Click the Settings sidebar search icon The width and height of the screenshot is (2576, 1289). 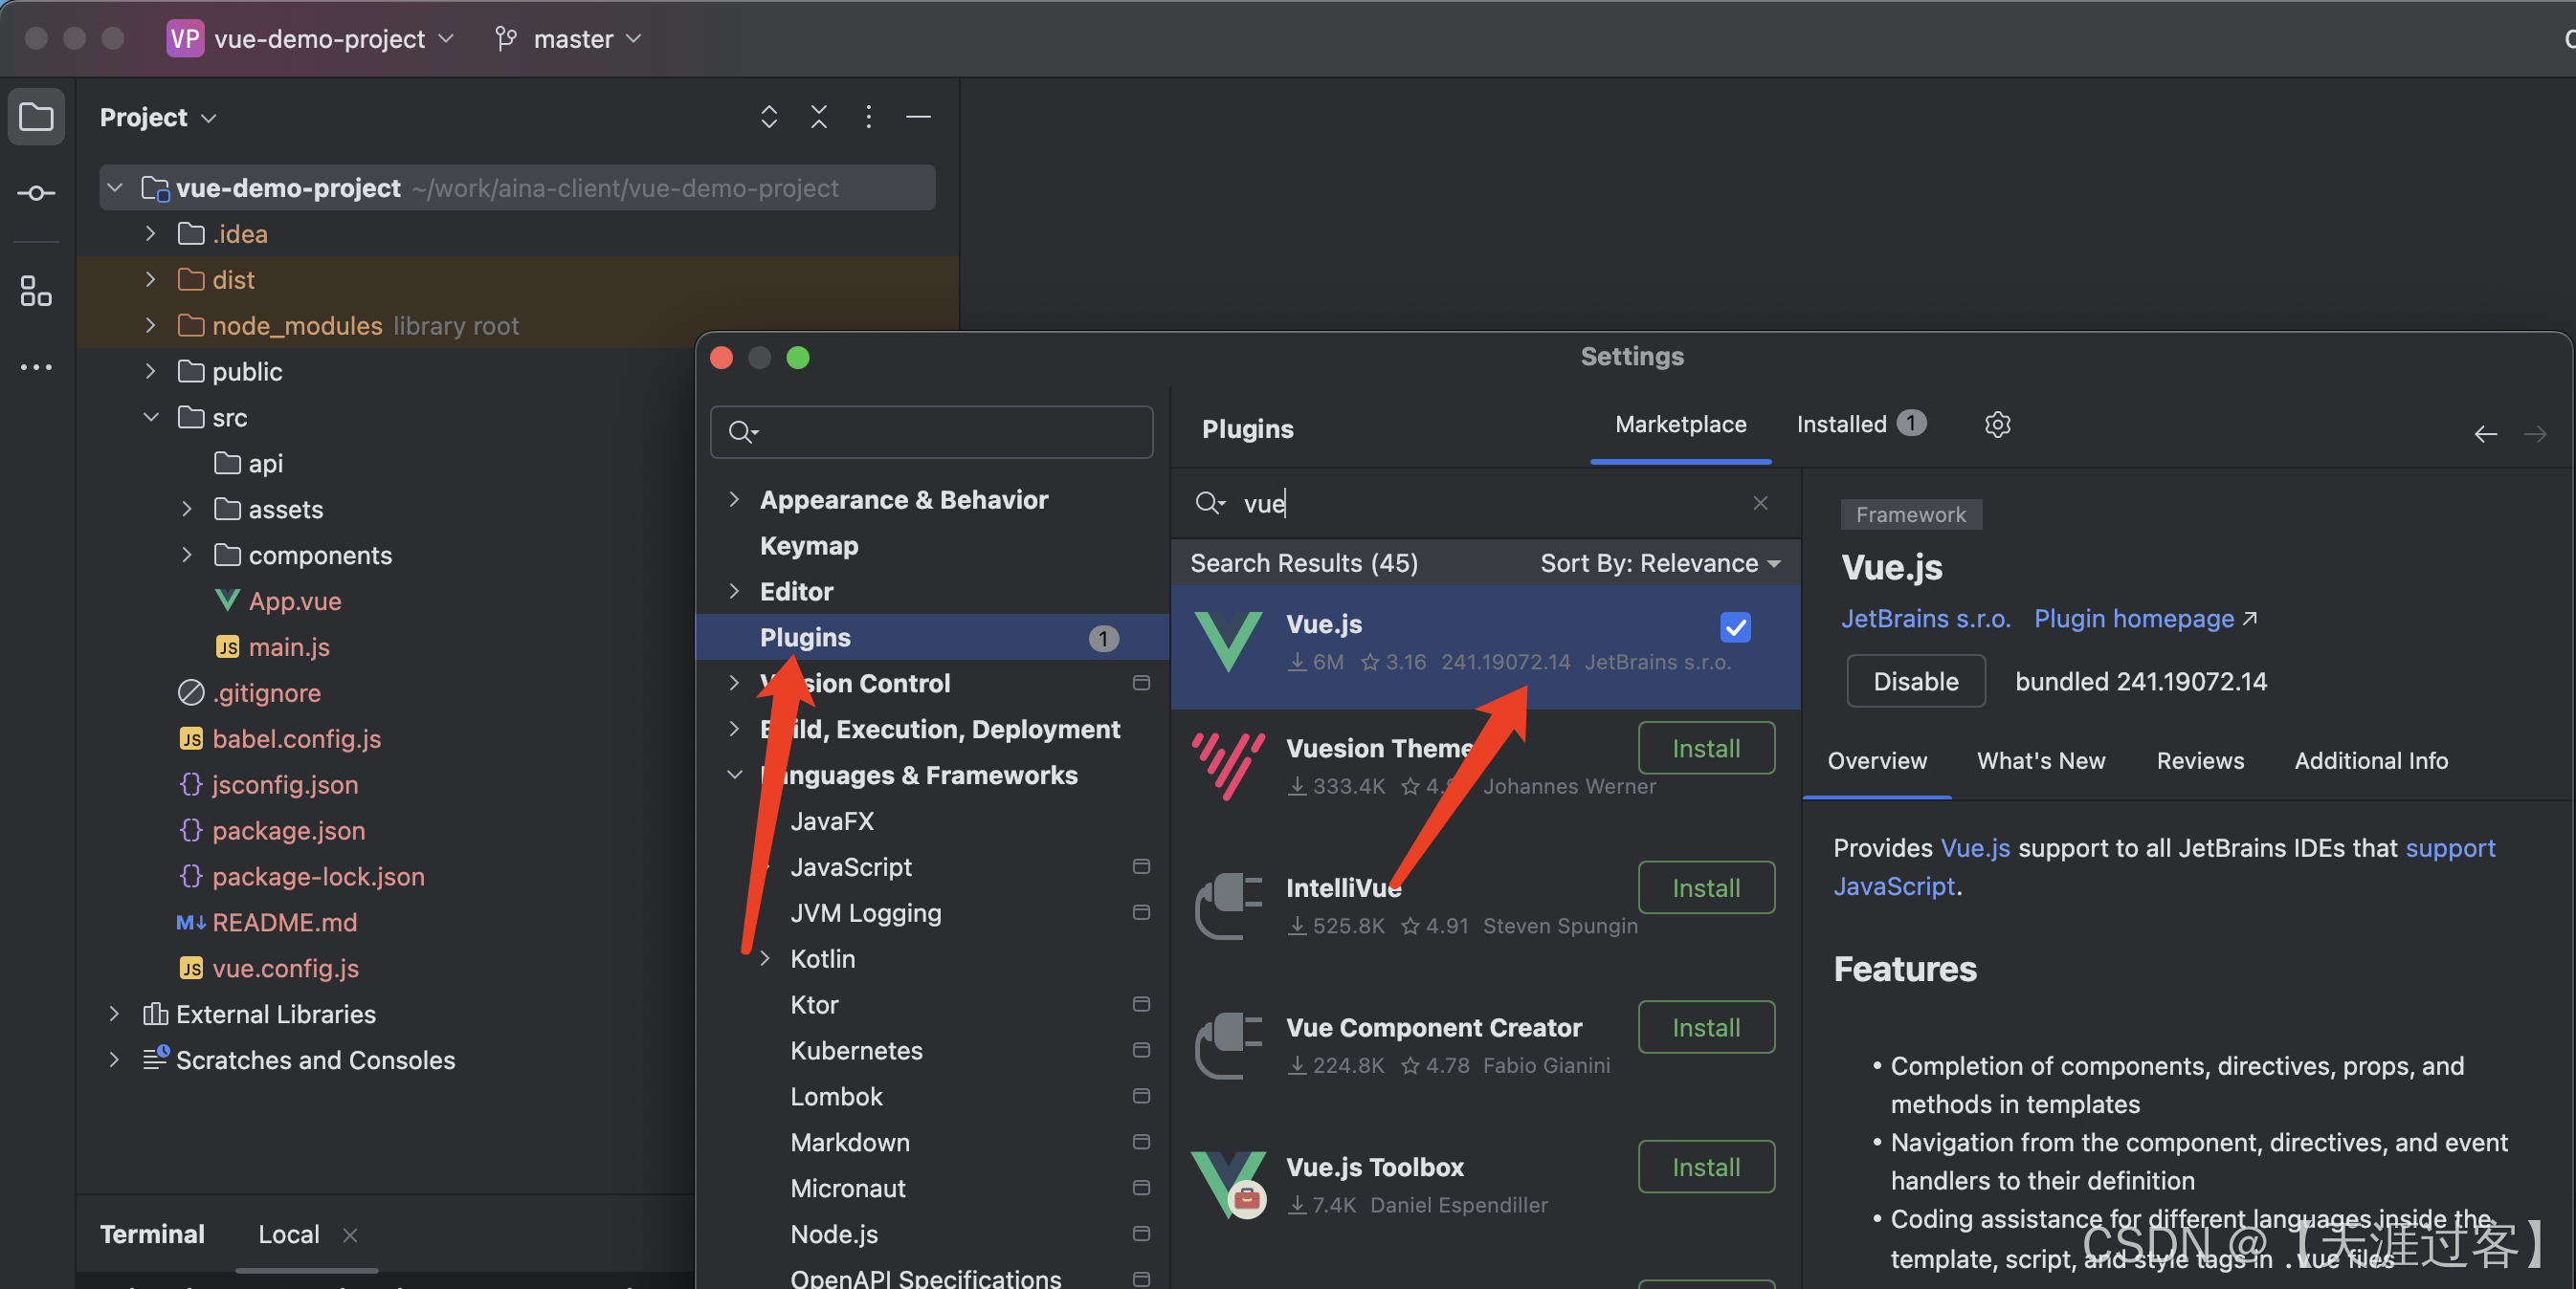coord(743,431)
